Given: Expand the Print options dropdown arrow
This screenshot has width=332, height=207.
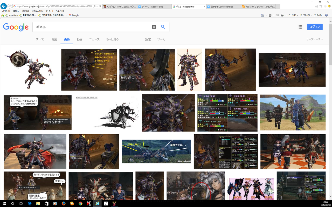Looking at the screenshot, I should [286, 15].
